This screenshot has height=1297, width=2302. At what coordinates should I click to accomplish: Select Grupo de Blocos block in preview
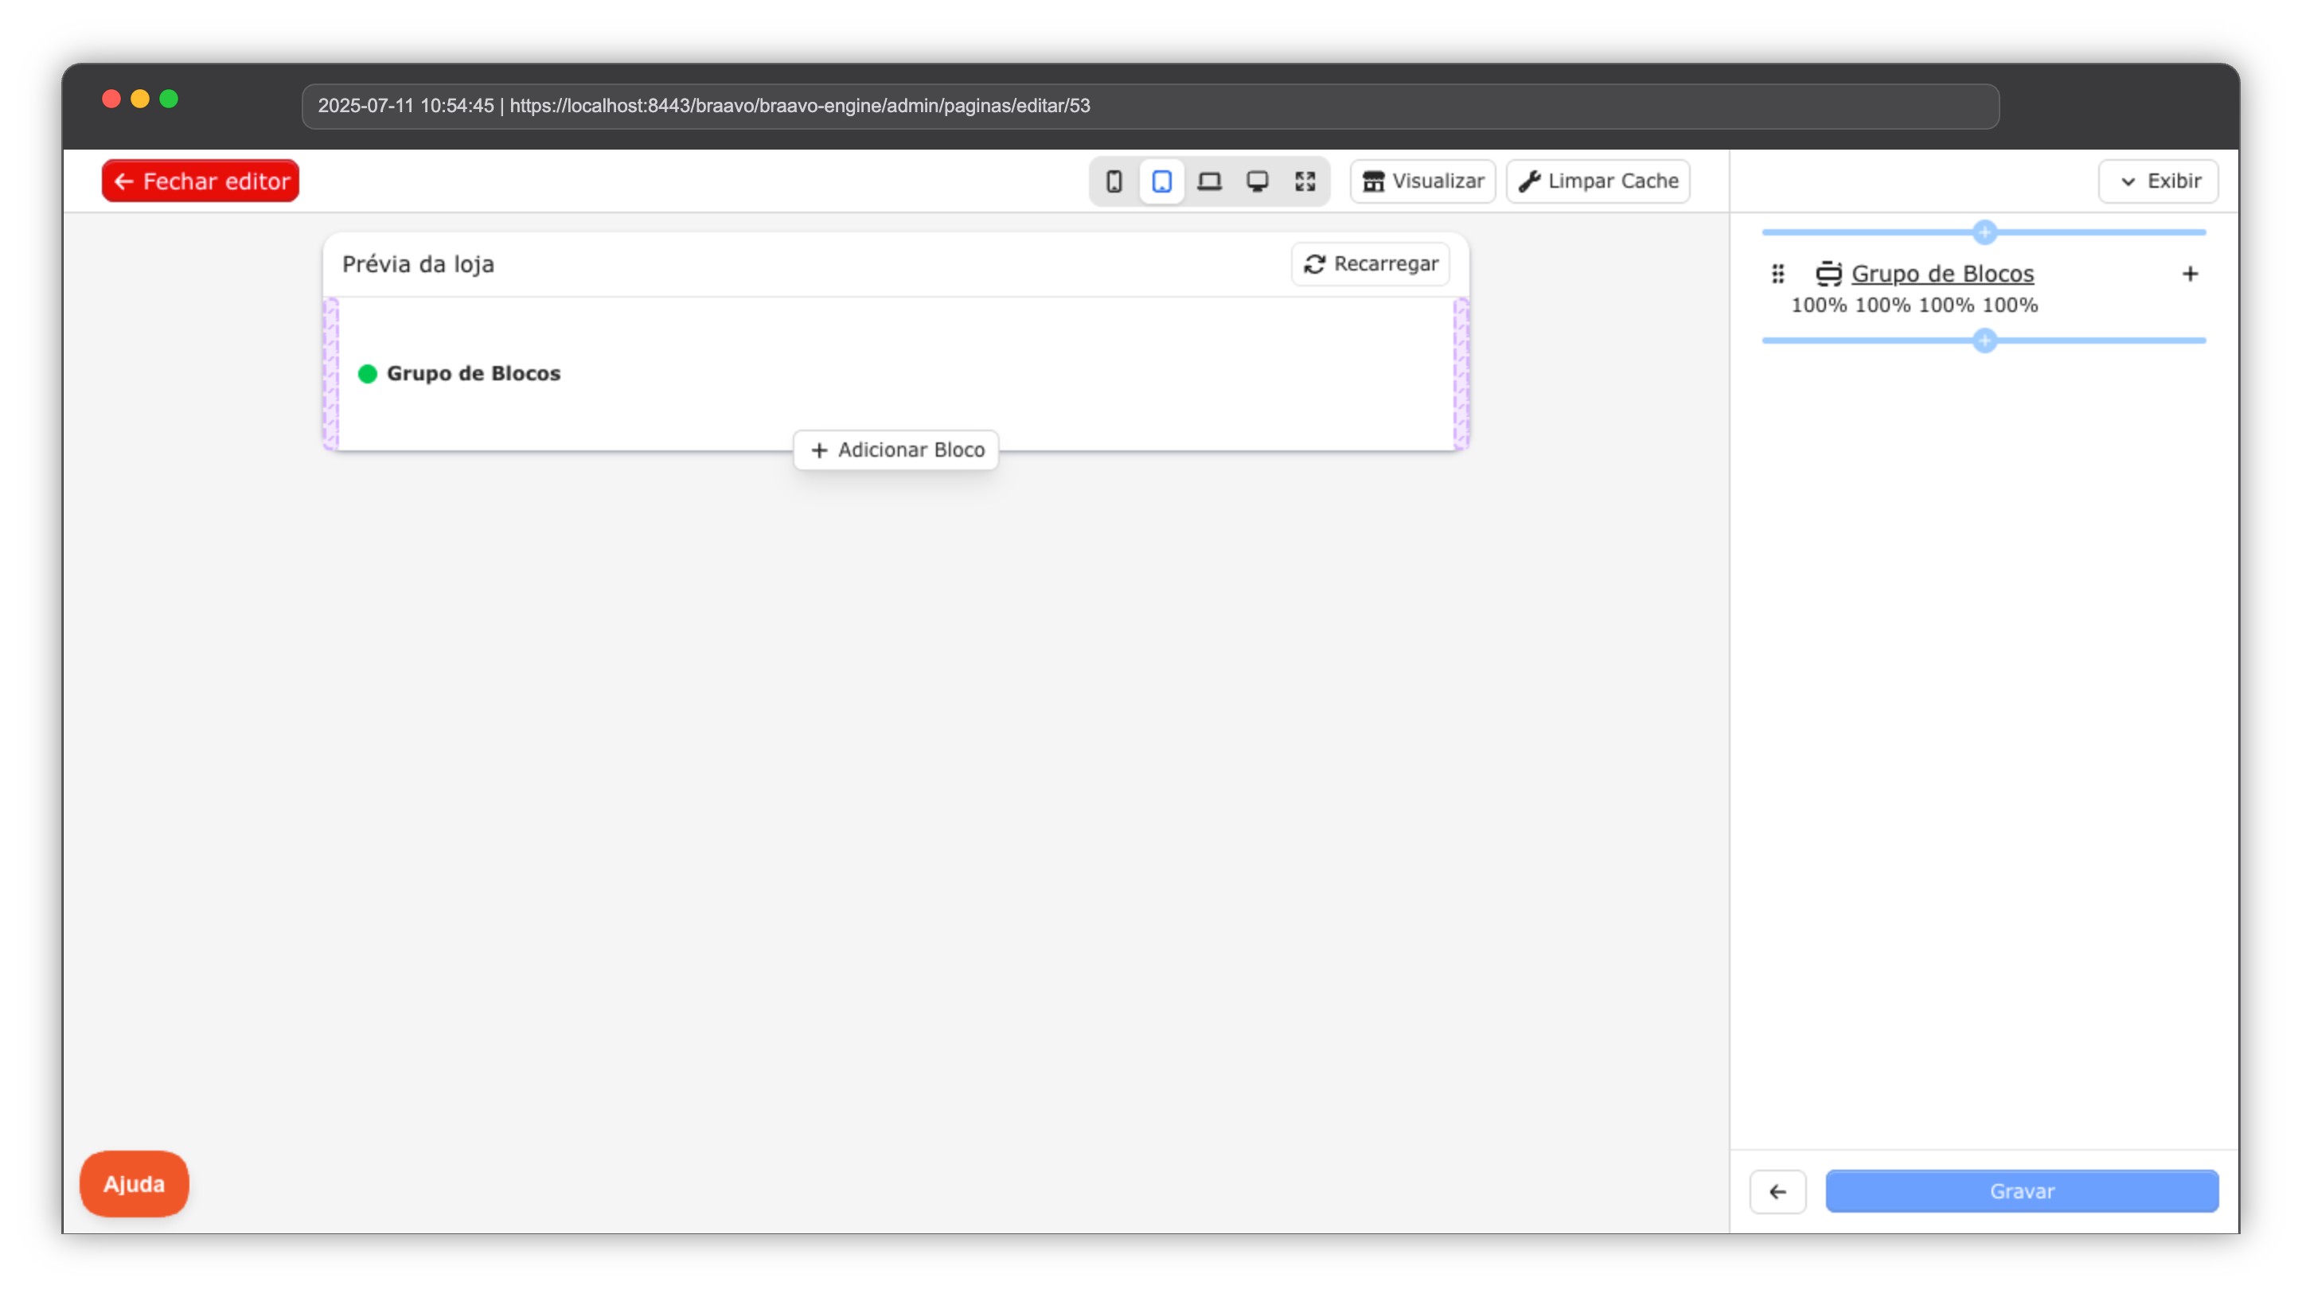coord(473,373)
